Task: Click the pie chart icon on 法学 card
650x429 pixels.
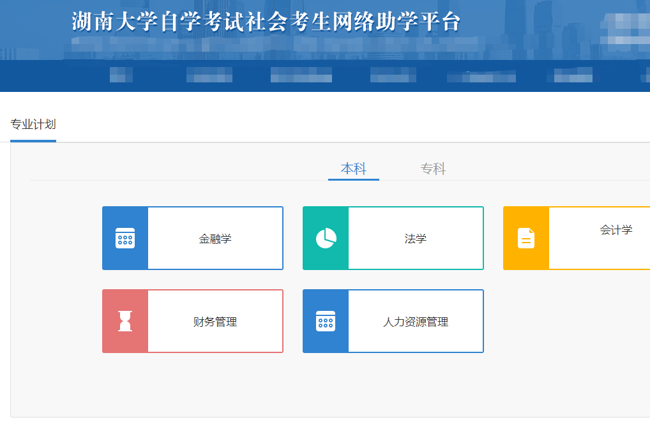Action: 326,238
